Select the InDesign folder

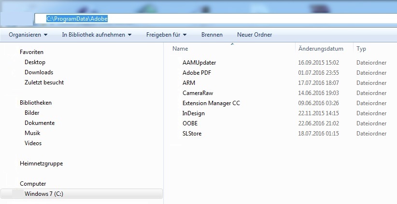point(194,113)
